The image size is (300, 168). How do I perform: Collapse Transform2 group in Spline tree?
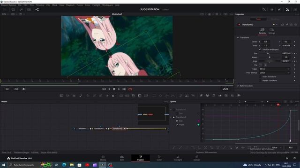[x=171, y=117]
